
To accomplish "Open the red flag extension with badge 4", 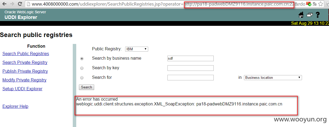I will (x=309, y=4).
